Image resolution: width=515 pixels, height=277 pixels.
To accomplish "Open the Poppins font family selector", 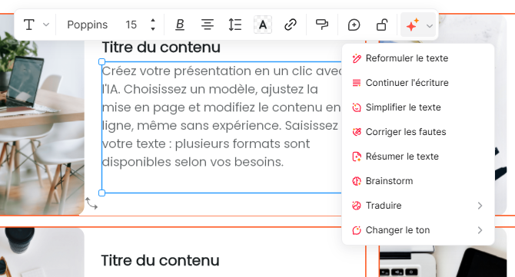I will click(88, 25).
